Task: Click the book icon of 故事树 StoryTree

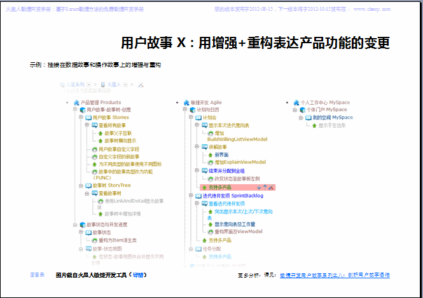Action: pos(88,186)
